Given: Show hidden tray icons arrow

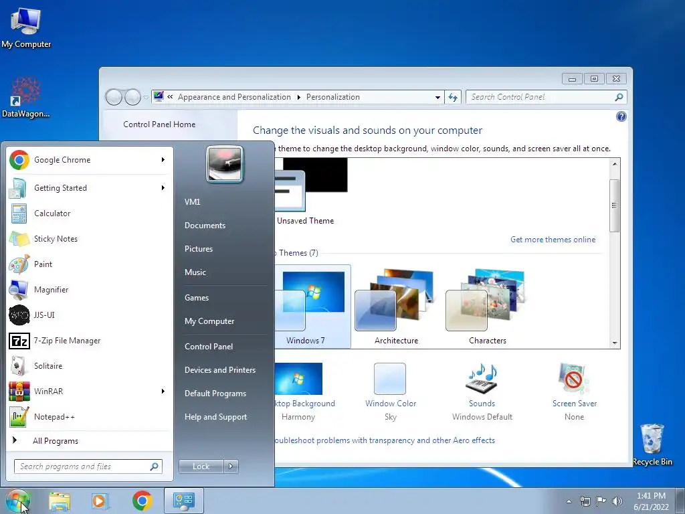Looking at the screenshot, I should (569, 501).
